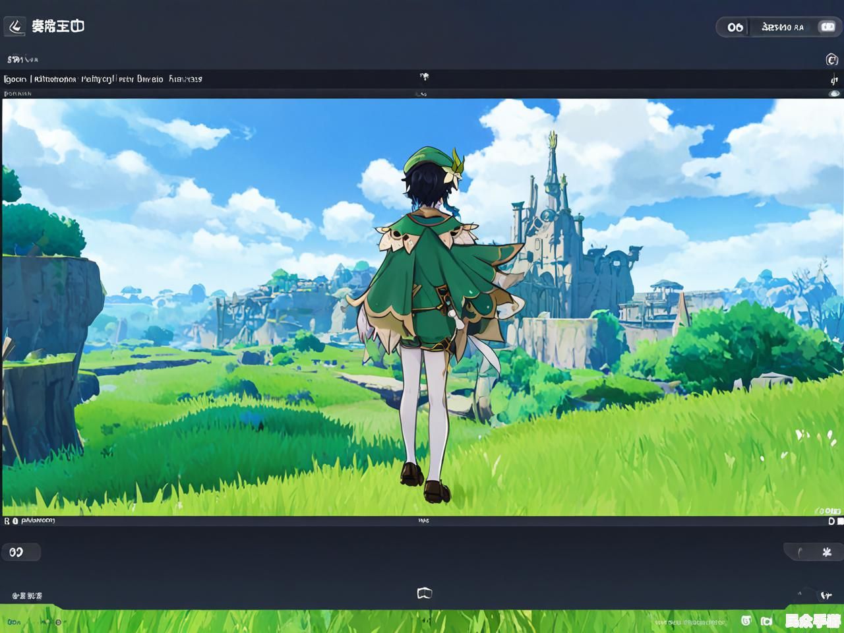
Task: Click the small marker below the viewport's center
Action: [x=423, y=521]
